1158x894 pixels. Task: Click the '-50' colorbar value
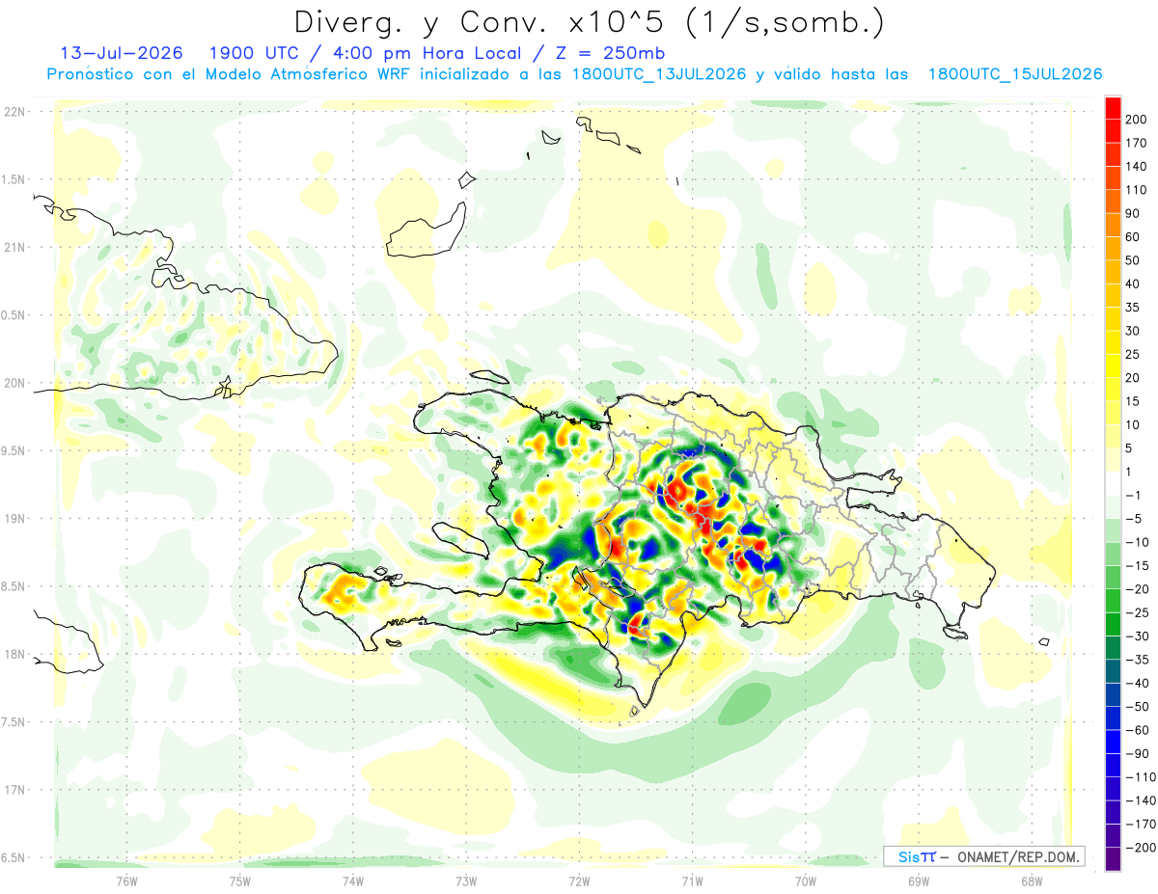point(1136,706)
